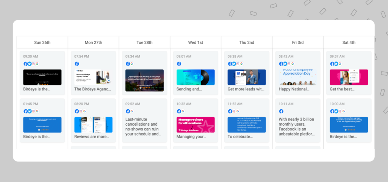The height and width of the screenshot is (182, 388).
Task: Click caption 'To celebrate…'
Action: click(x=240, y=137)
